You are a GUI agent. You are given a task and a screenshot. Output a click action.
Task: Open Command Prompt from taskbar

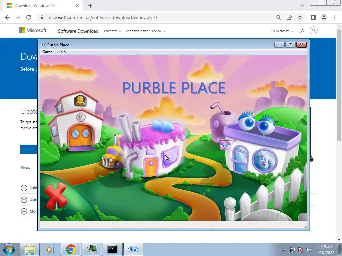coord(112,249)
